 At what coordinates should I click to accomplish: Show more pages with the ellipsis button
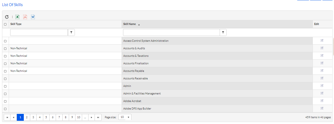click(85, 117)
